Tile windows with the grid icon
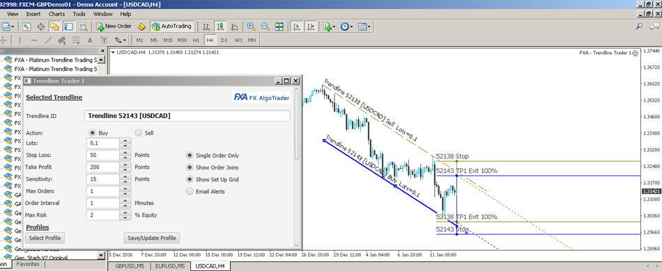This screenshot has width=662, height=271. point(279,26)
